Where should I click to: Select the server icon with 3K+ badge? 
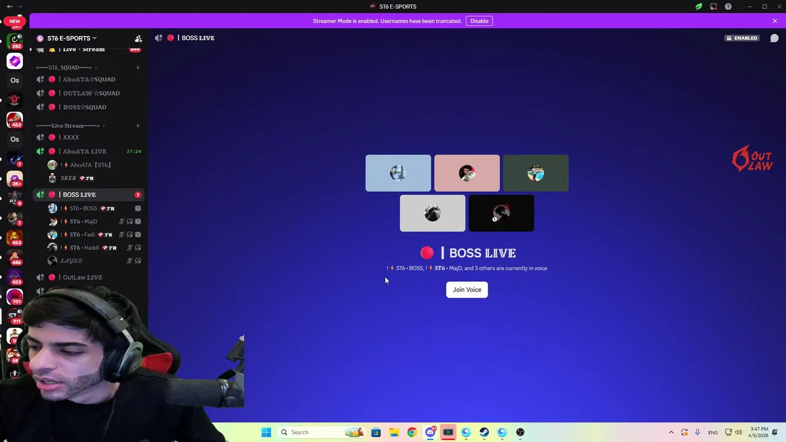click(x=15, y=179)
